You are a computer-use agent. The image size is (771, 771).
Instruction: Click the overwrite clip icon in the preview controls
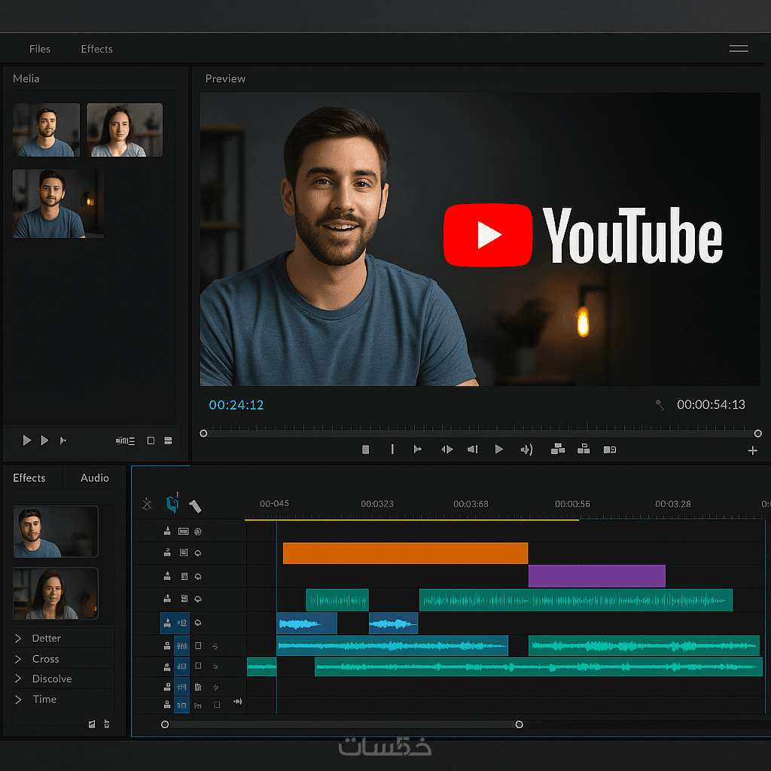584,449
